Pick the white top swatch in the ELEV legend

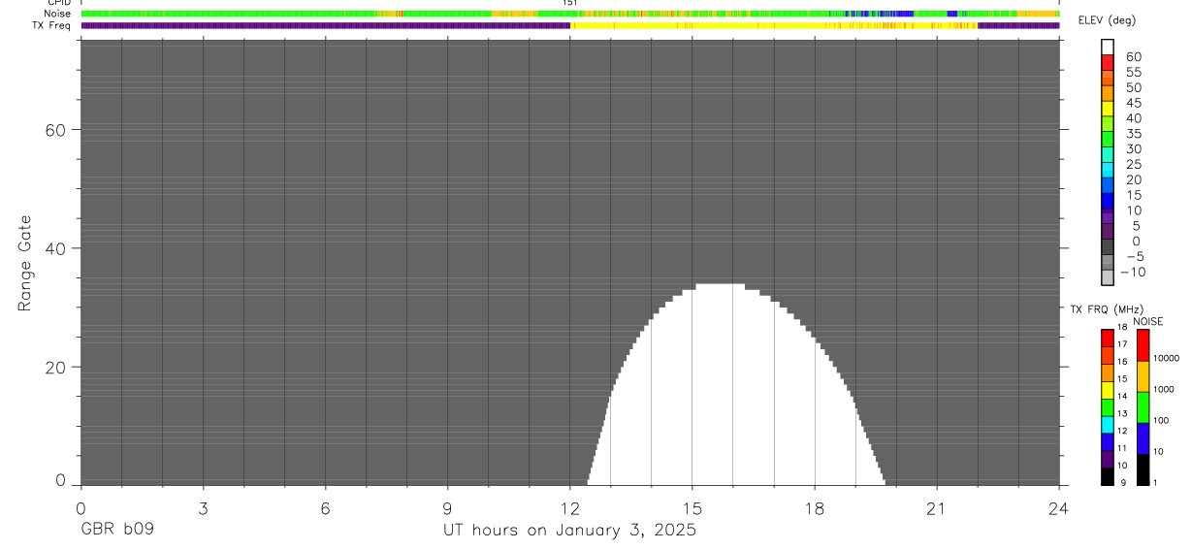pos(1109,49)
